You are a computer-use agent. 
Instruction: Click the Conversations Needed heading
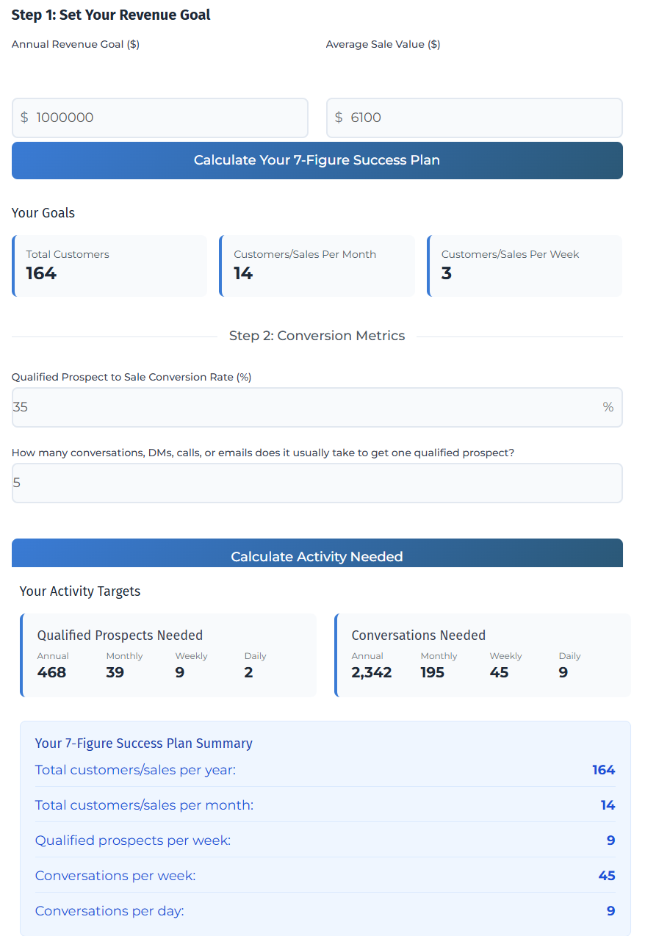point(418,636)
